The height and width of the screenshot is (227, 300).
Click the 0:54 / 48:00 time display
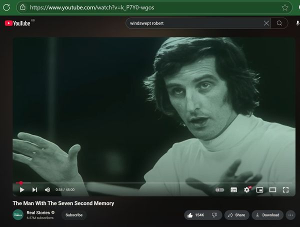tap(65, 189)
